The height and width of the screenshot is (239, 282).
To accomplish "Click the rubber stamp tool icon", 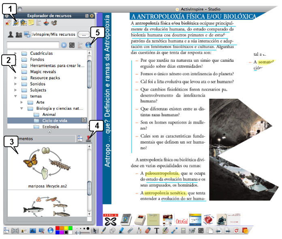I will [88, 139].
